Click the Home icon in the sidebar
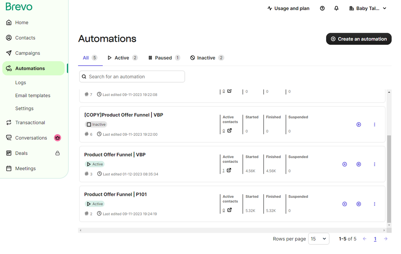This screenshot has height=254, width=401. [x=9, y=22]
